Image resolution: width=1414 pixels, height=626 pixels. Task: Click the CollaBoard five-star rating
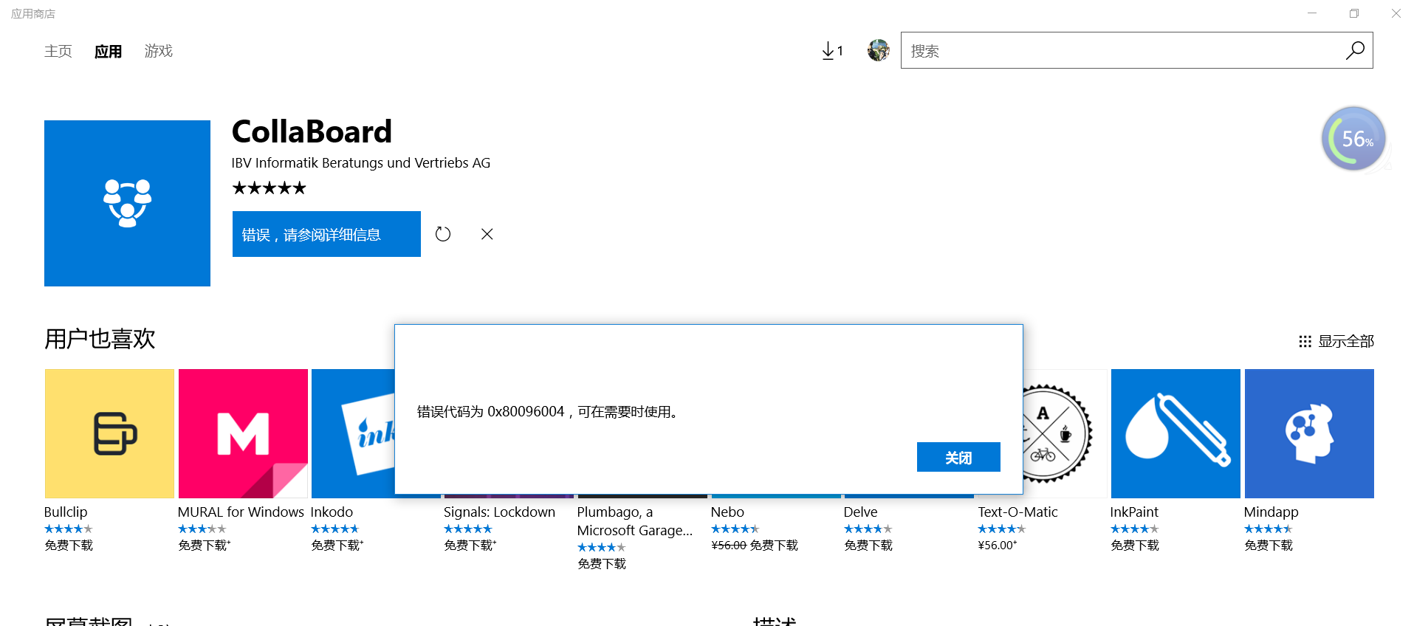[x=269, y=188]
